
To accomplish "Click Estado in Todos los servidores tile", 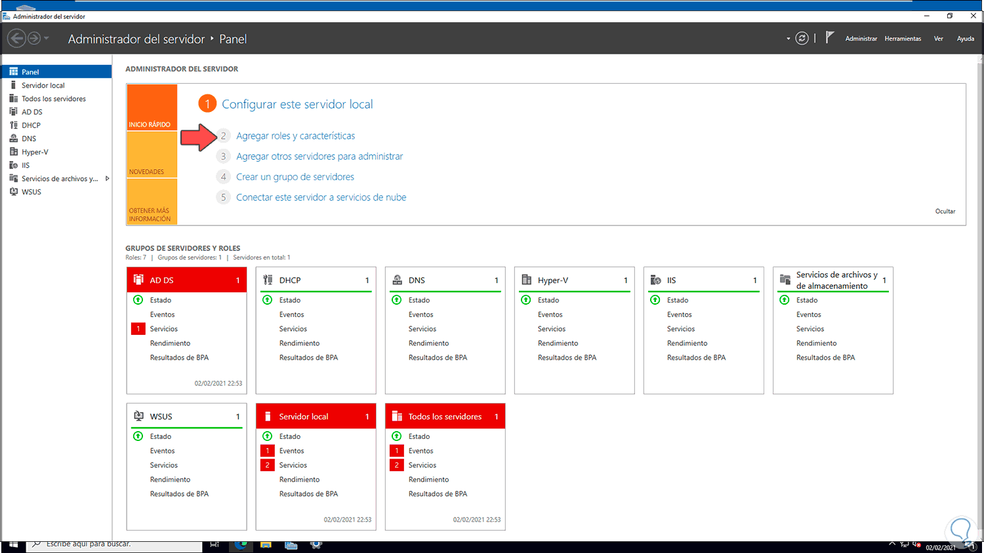I will click(419, 436).
